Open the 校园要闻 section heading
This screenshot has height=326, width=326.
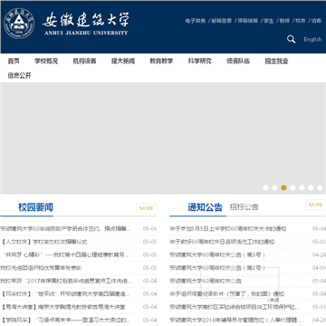pos(35,207)
